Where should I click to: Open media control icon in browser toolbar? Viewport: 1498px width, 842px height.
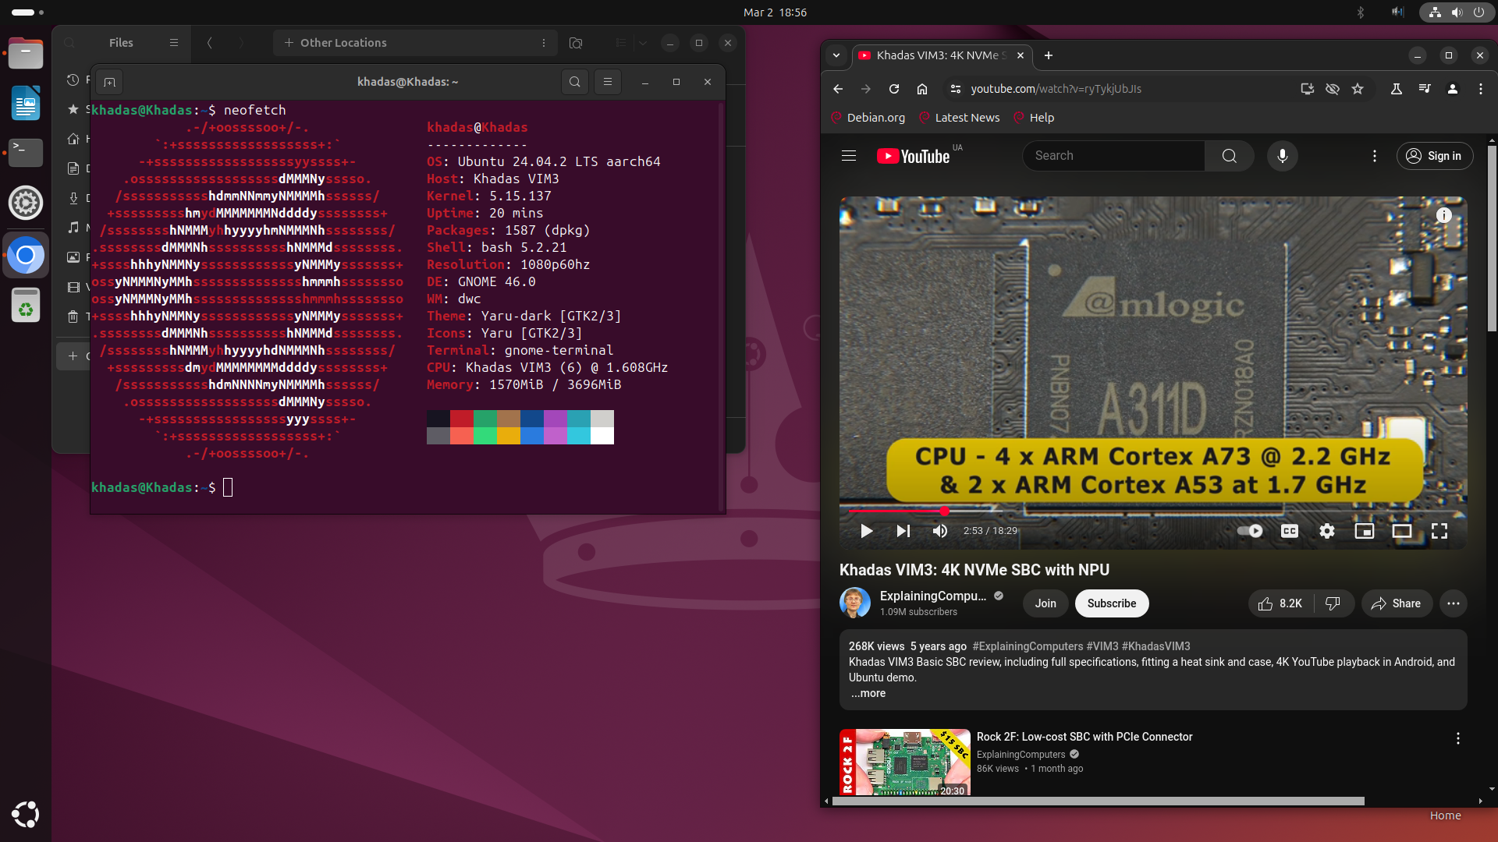[1425, 89]
